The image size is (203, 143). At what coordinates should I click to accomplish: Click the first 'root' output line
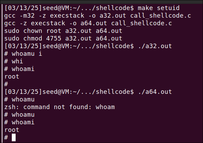(x=12, y=77)
